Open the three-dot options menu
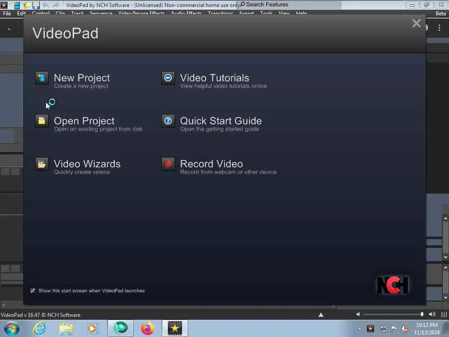The width and height of the screenshot is (449, 337). [x=439, y=28]
